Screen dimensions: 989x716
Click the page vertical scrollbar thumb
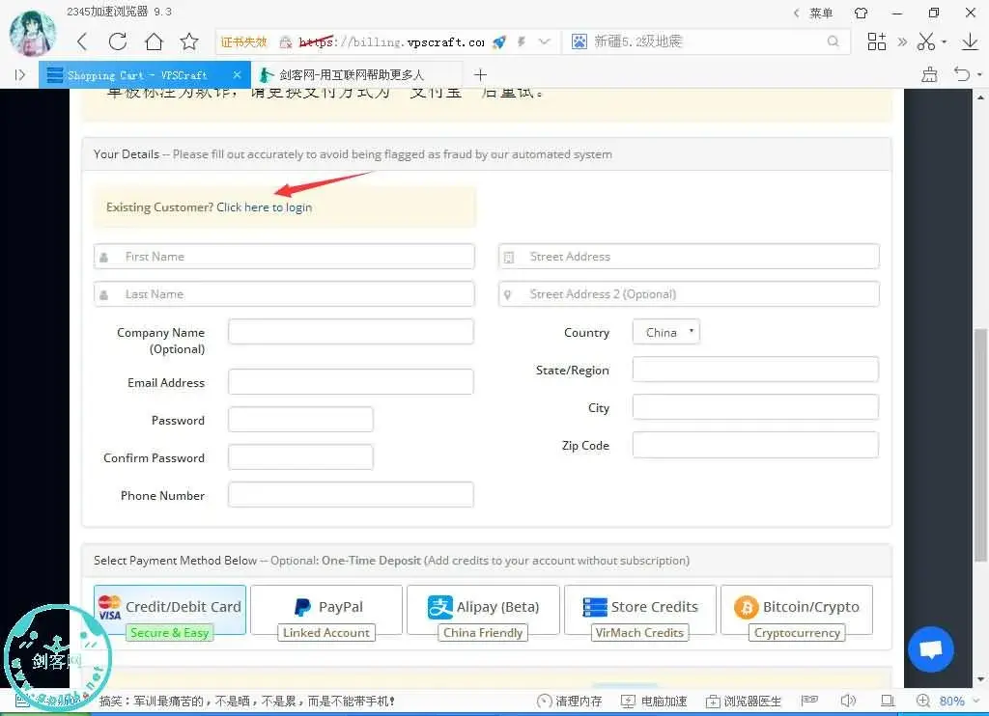[981, 445]
